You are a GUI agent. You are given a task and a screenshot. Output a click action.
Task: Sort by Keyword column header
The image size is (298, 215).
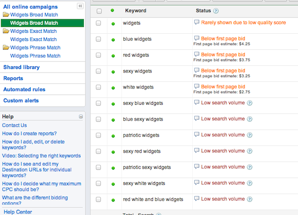(x=136, y=10)
